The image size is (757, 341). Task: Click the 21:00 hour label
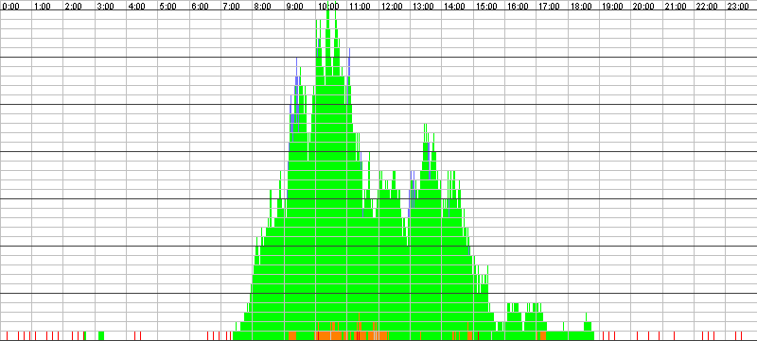click(676, 8)
